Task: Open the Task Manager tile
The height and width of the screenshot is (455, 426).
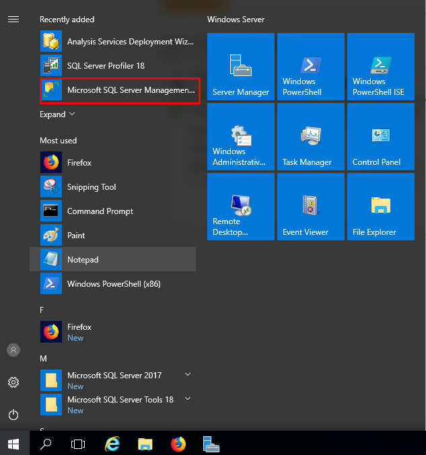Action: (311, 137)
